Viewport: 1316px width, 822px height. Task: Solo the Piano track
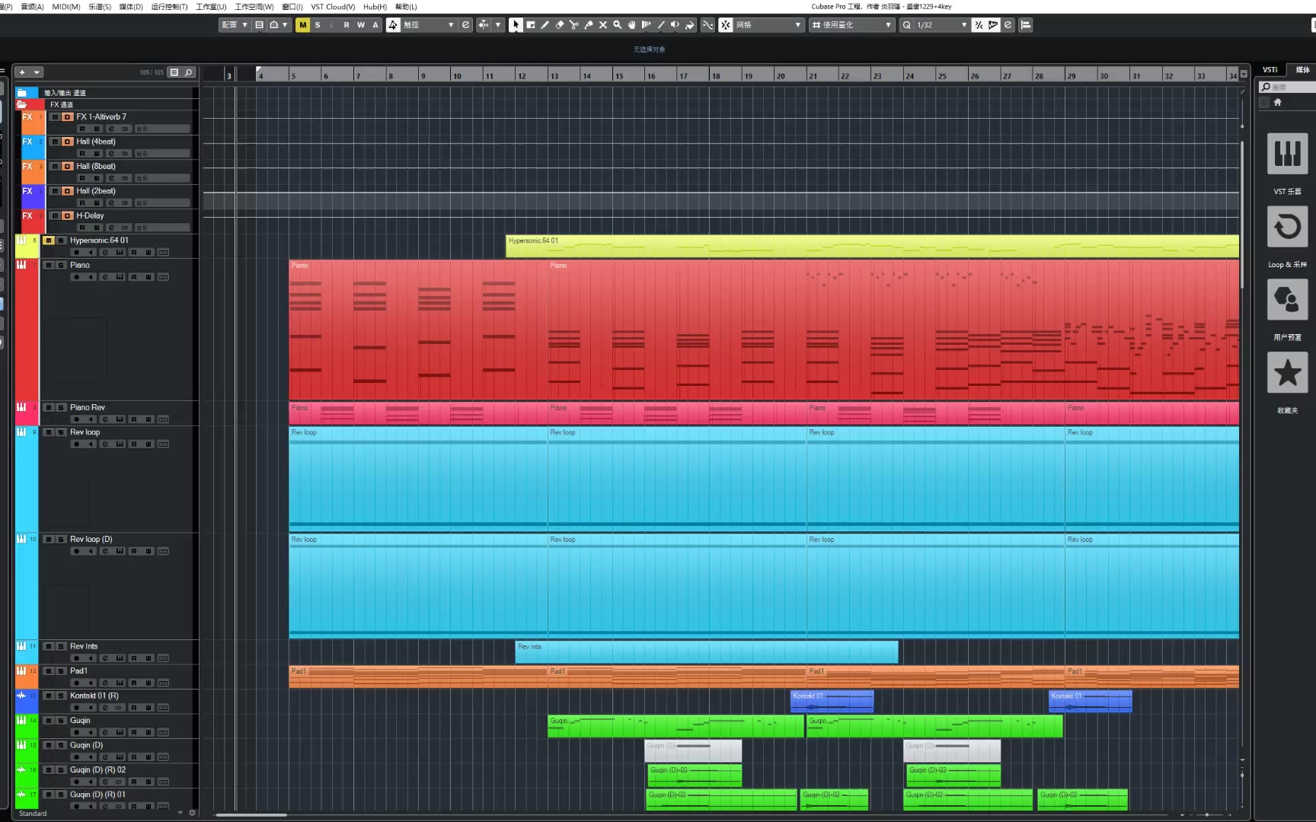tap(61, 265)
